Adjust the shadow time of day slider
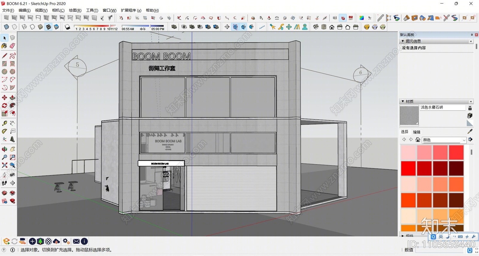Image resolution: width=479 pixels, height=256 pixels. pyautogui.click(x=143, y=27)
